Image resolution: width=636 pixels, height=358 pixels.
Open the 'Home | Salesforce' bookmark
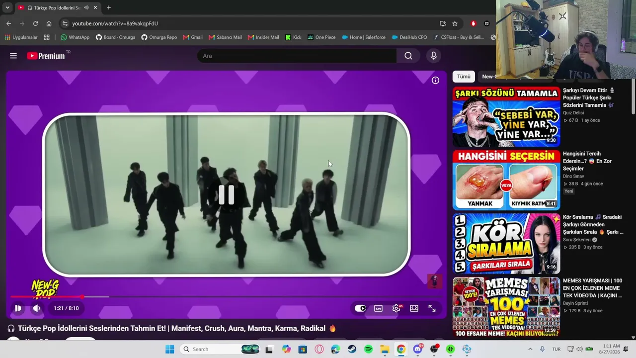[x=363, y=37]
